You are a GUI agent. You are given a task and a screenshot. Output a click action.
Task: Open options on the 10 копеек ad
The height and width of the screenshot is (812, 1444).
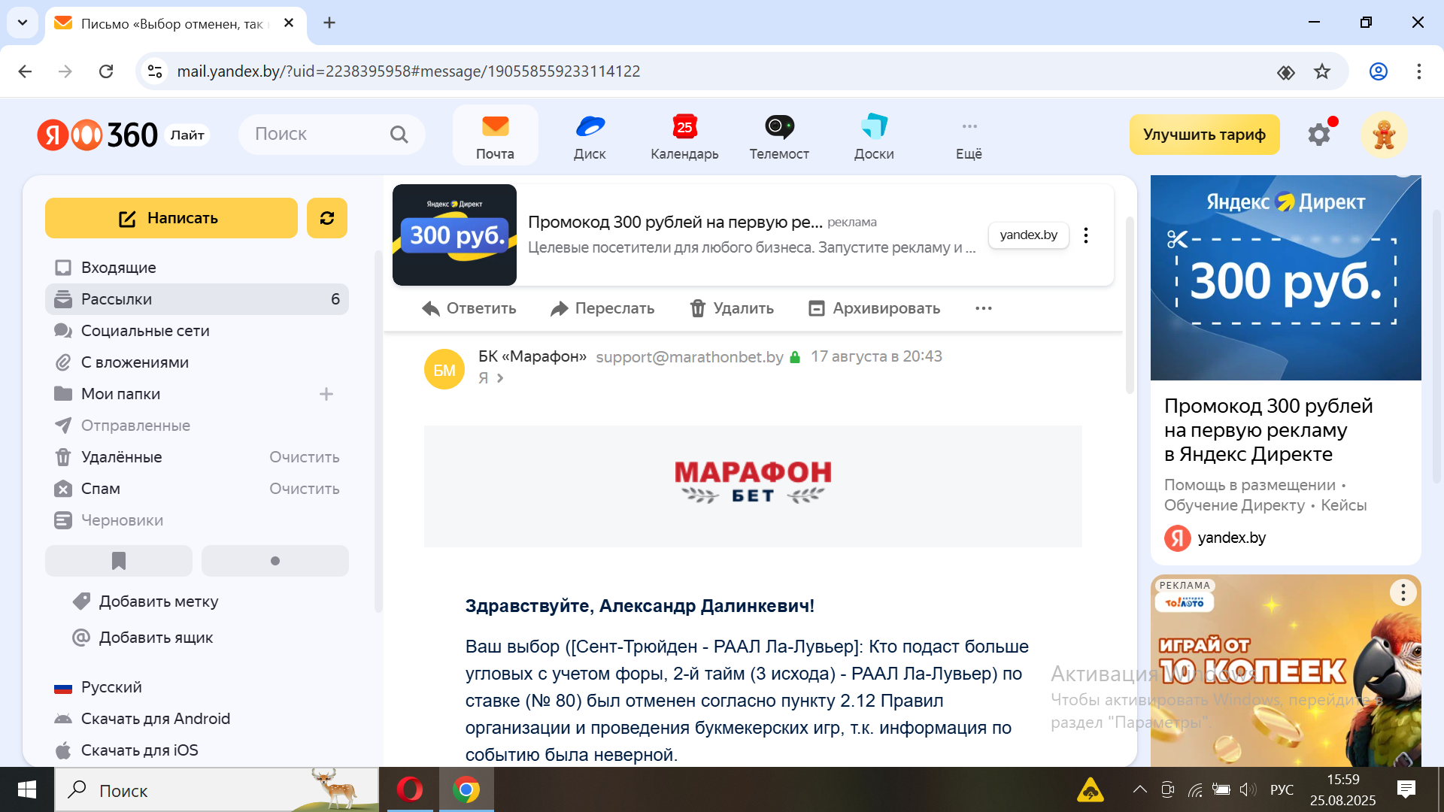(1403, 593)
